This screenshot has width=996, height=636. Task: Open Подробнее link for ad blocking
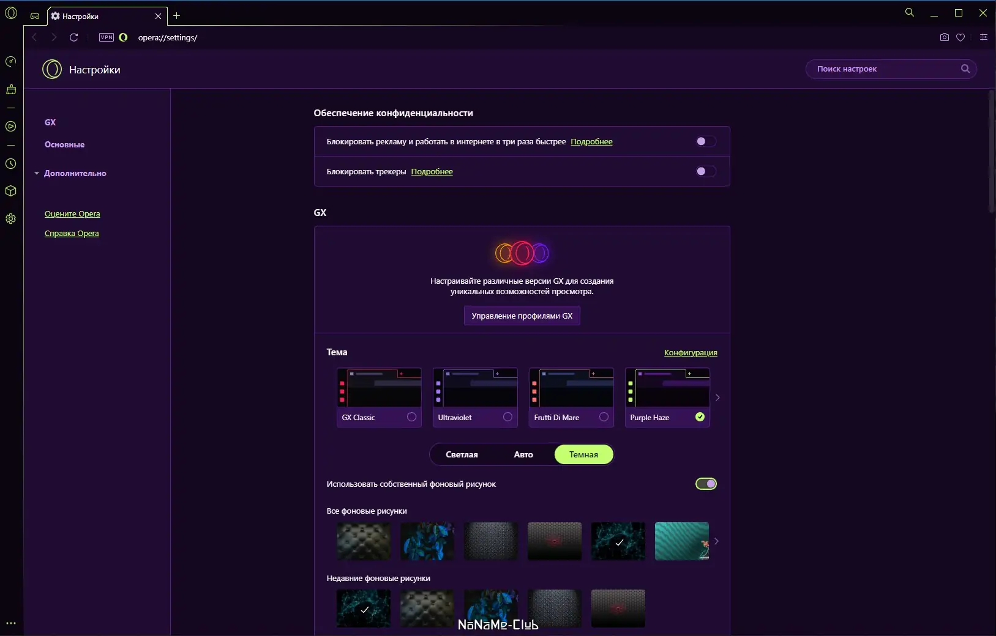[x=591, y=142]
